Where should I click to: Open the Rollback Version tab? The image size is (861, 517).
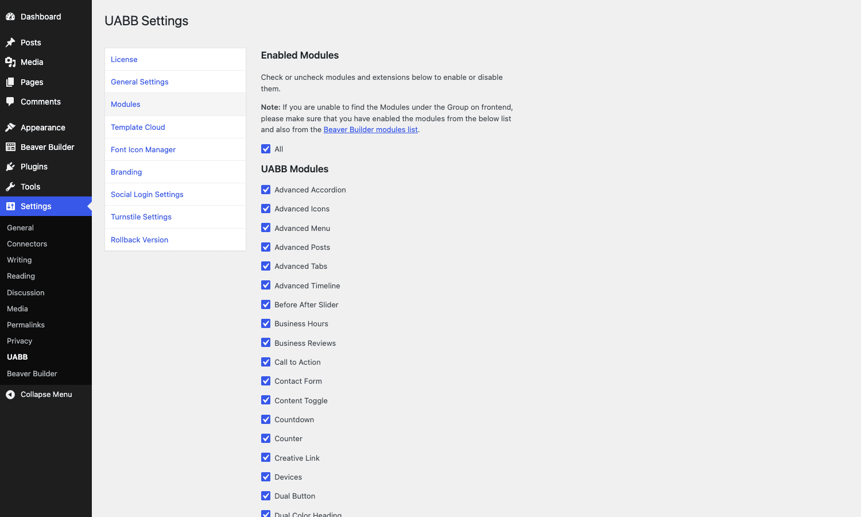coord(175,240)
